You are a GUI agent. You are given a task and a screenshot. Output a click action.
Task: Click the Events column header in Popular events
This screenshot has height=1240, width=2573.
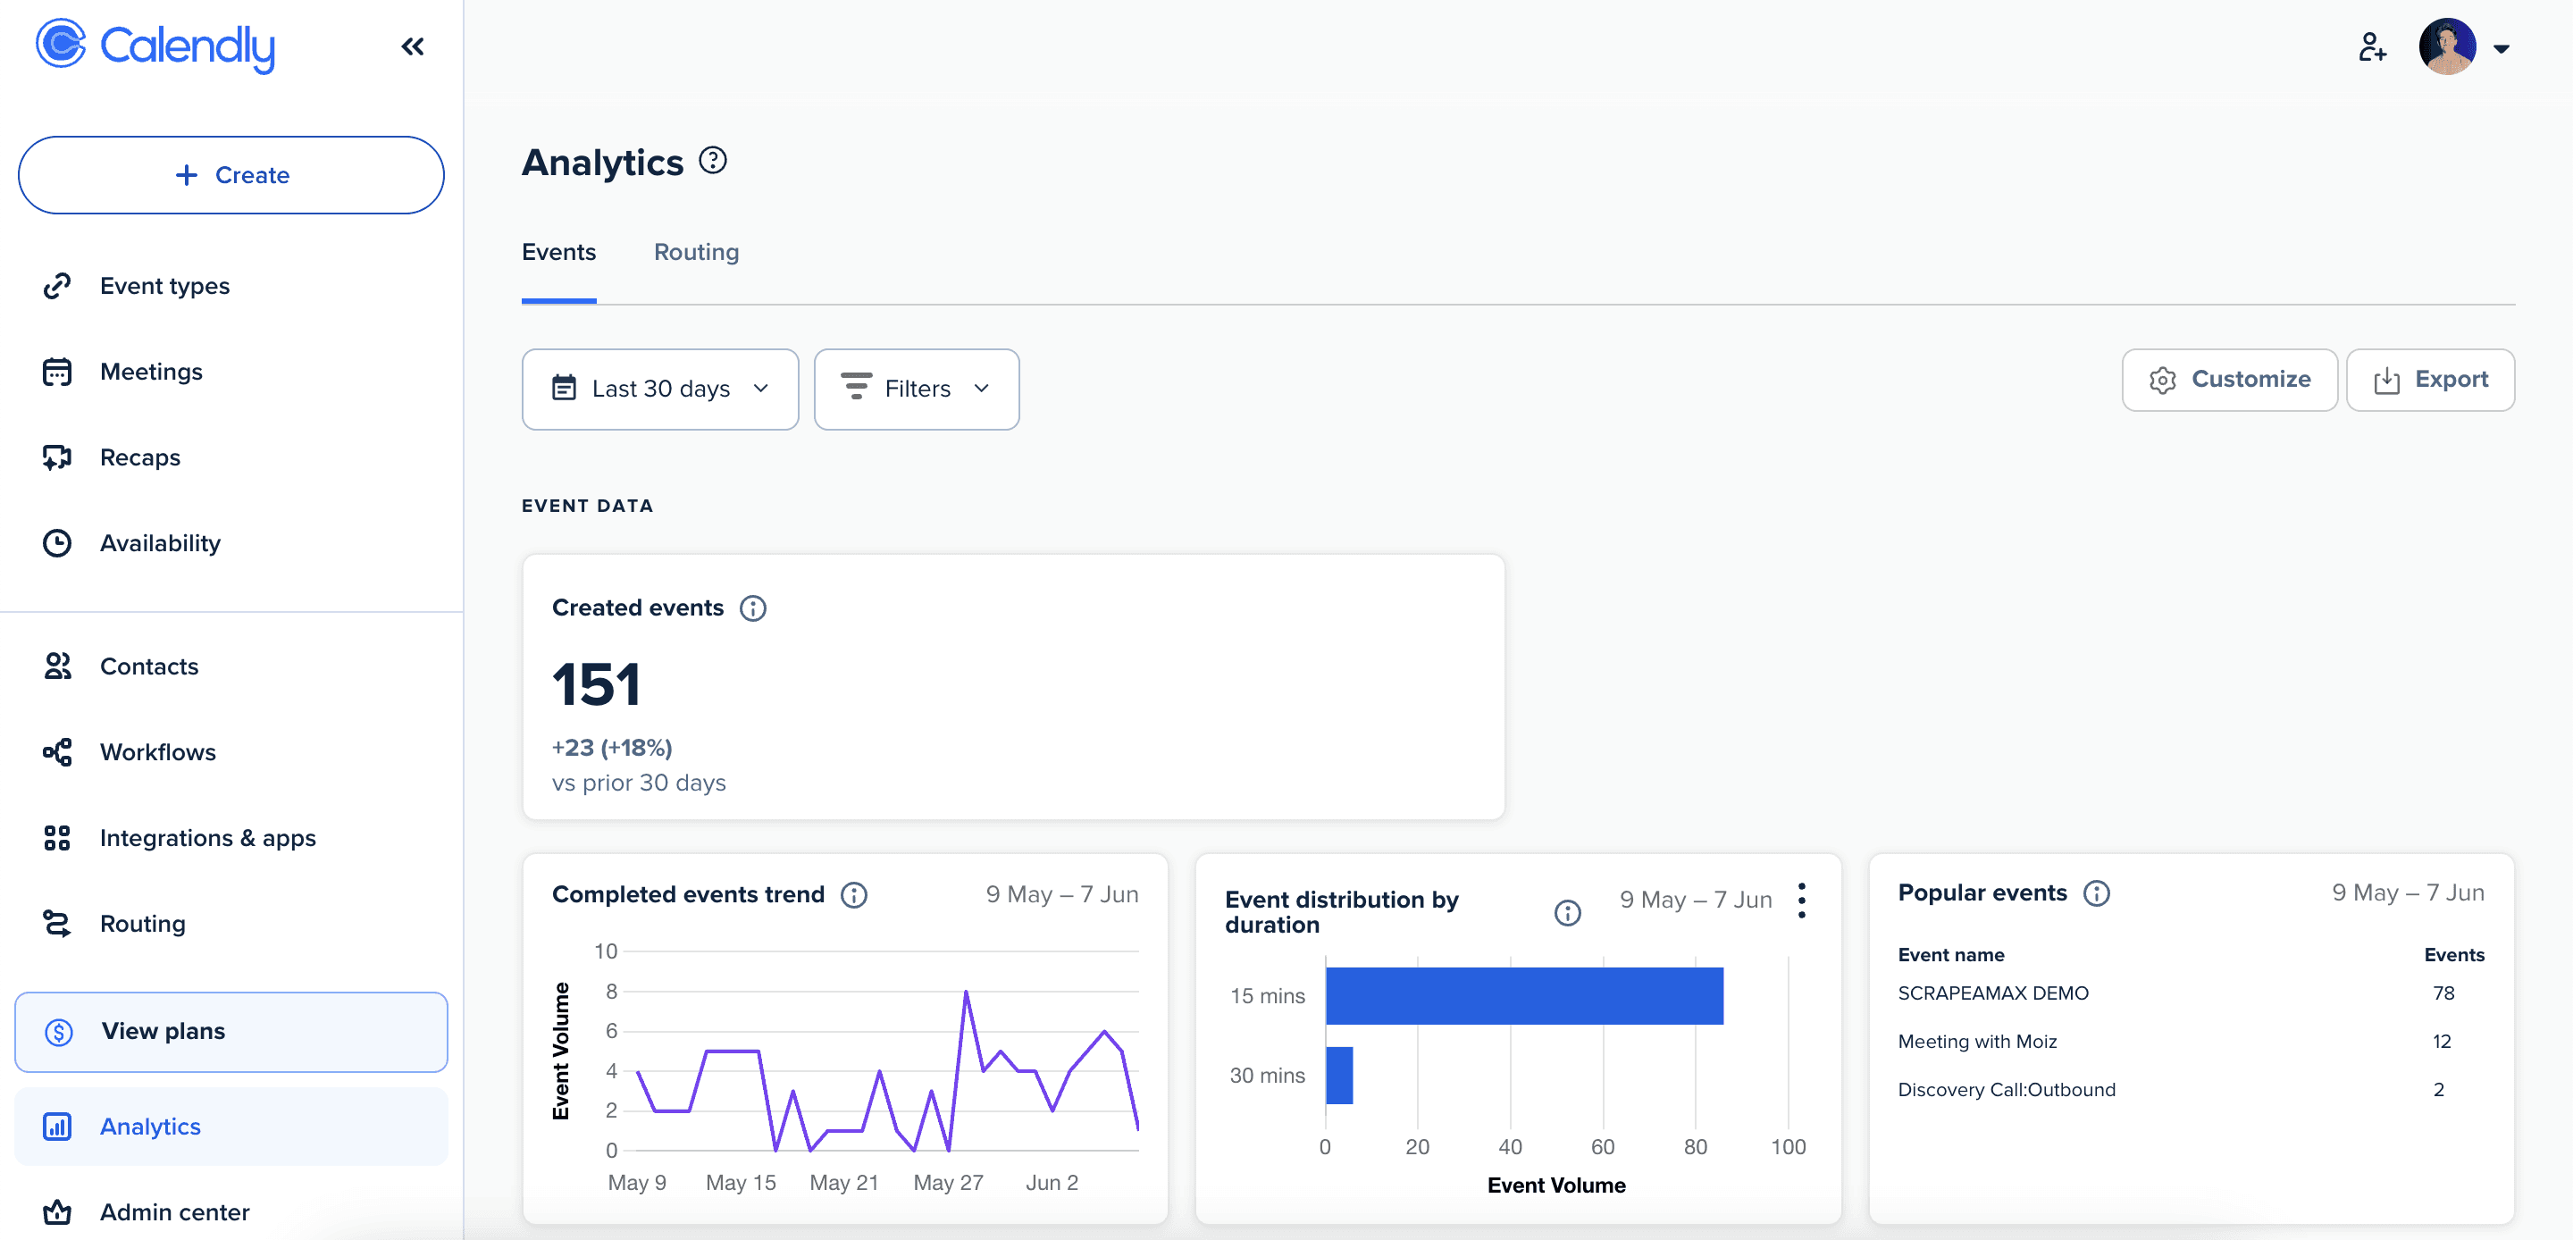(2454, 955)
